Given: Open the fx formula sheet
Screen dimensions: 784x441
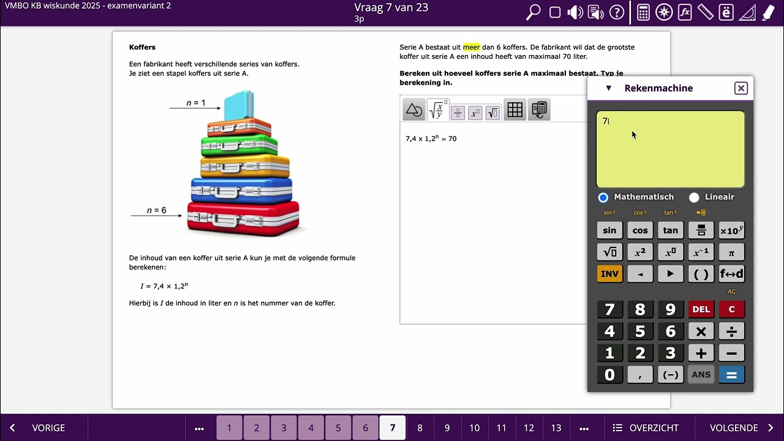Looking at the screenshot, I should click(685, 12).
